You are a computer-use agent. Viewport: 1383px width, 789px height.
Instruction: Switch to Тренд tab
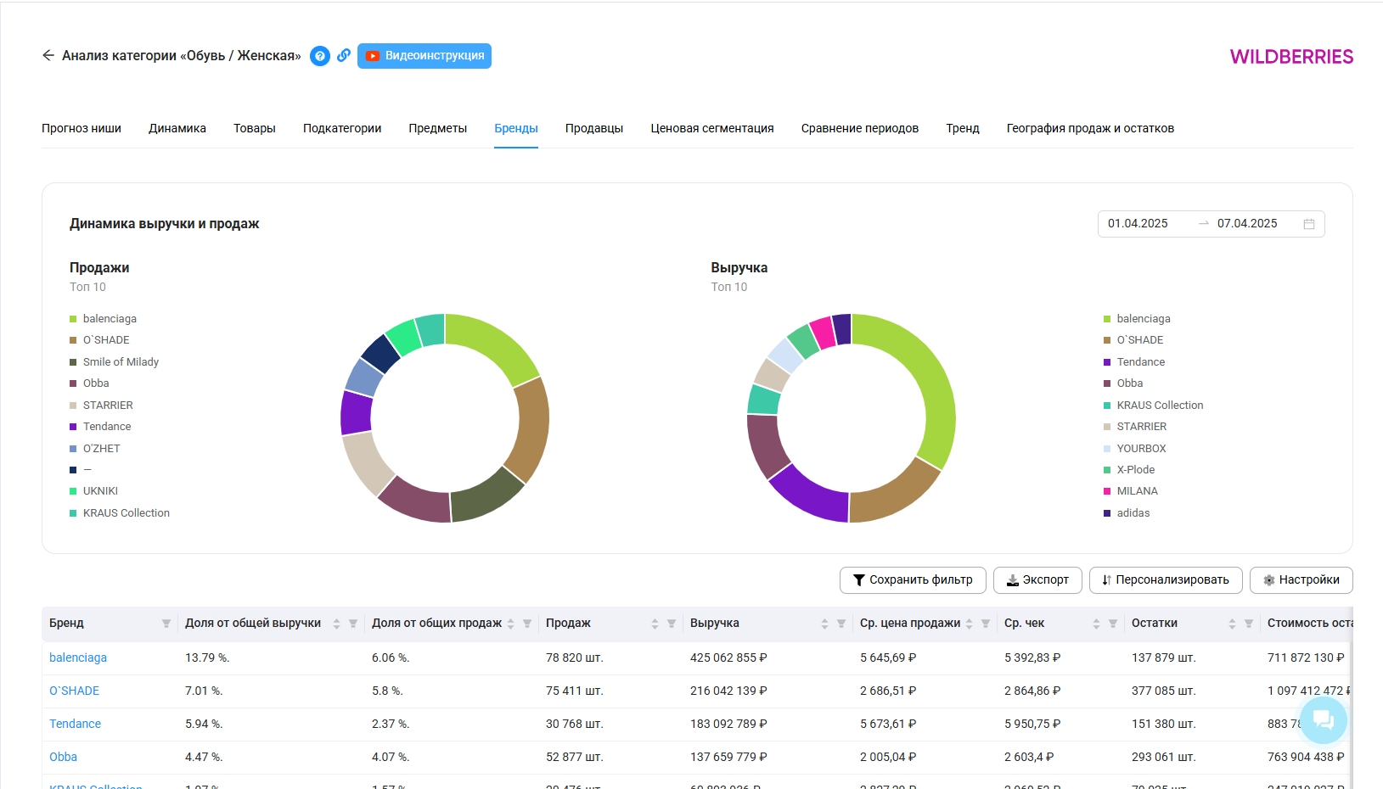point(963,128)
